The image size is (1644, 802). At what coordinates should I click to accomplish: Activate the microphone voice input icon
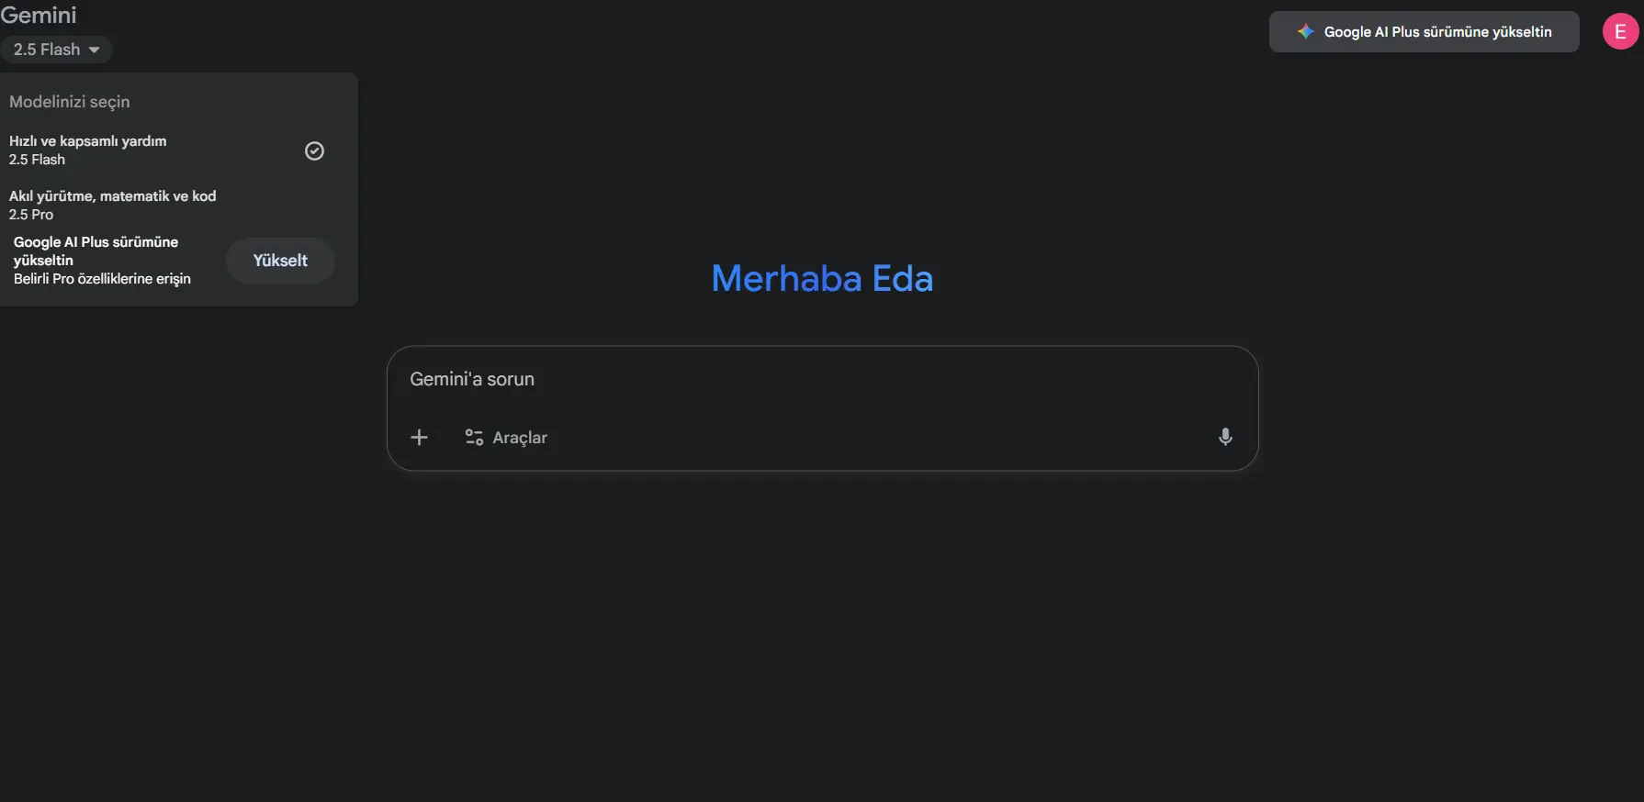[1225, 437]
